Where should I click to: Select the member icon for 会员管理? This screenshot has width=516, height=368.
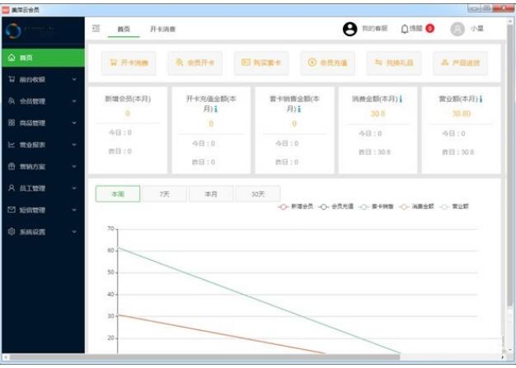click(x=12, y=101)
